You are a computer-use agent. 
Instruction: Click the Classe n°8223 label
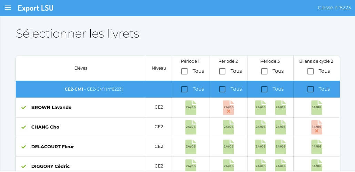tap(334, 8)
